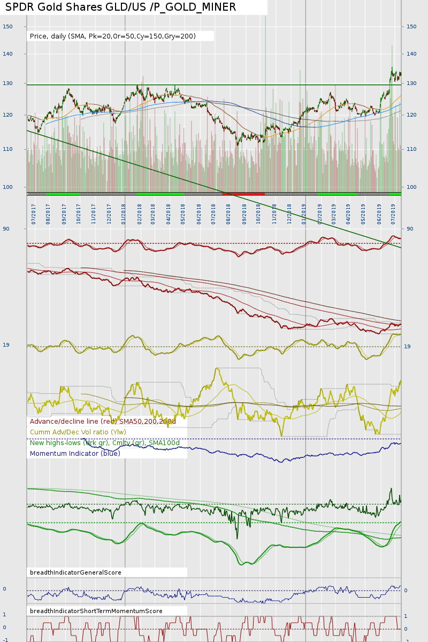Select the 130 label on the left price axis
The image size is (428, 642).
(x=7, y=83)
